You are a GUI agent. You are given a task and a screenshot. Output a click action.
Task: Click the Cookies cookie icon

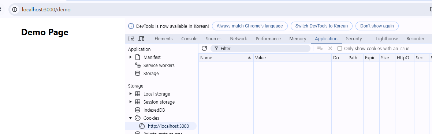pos(138,118)
